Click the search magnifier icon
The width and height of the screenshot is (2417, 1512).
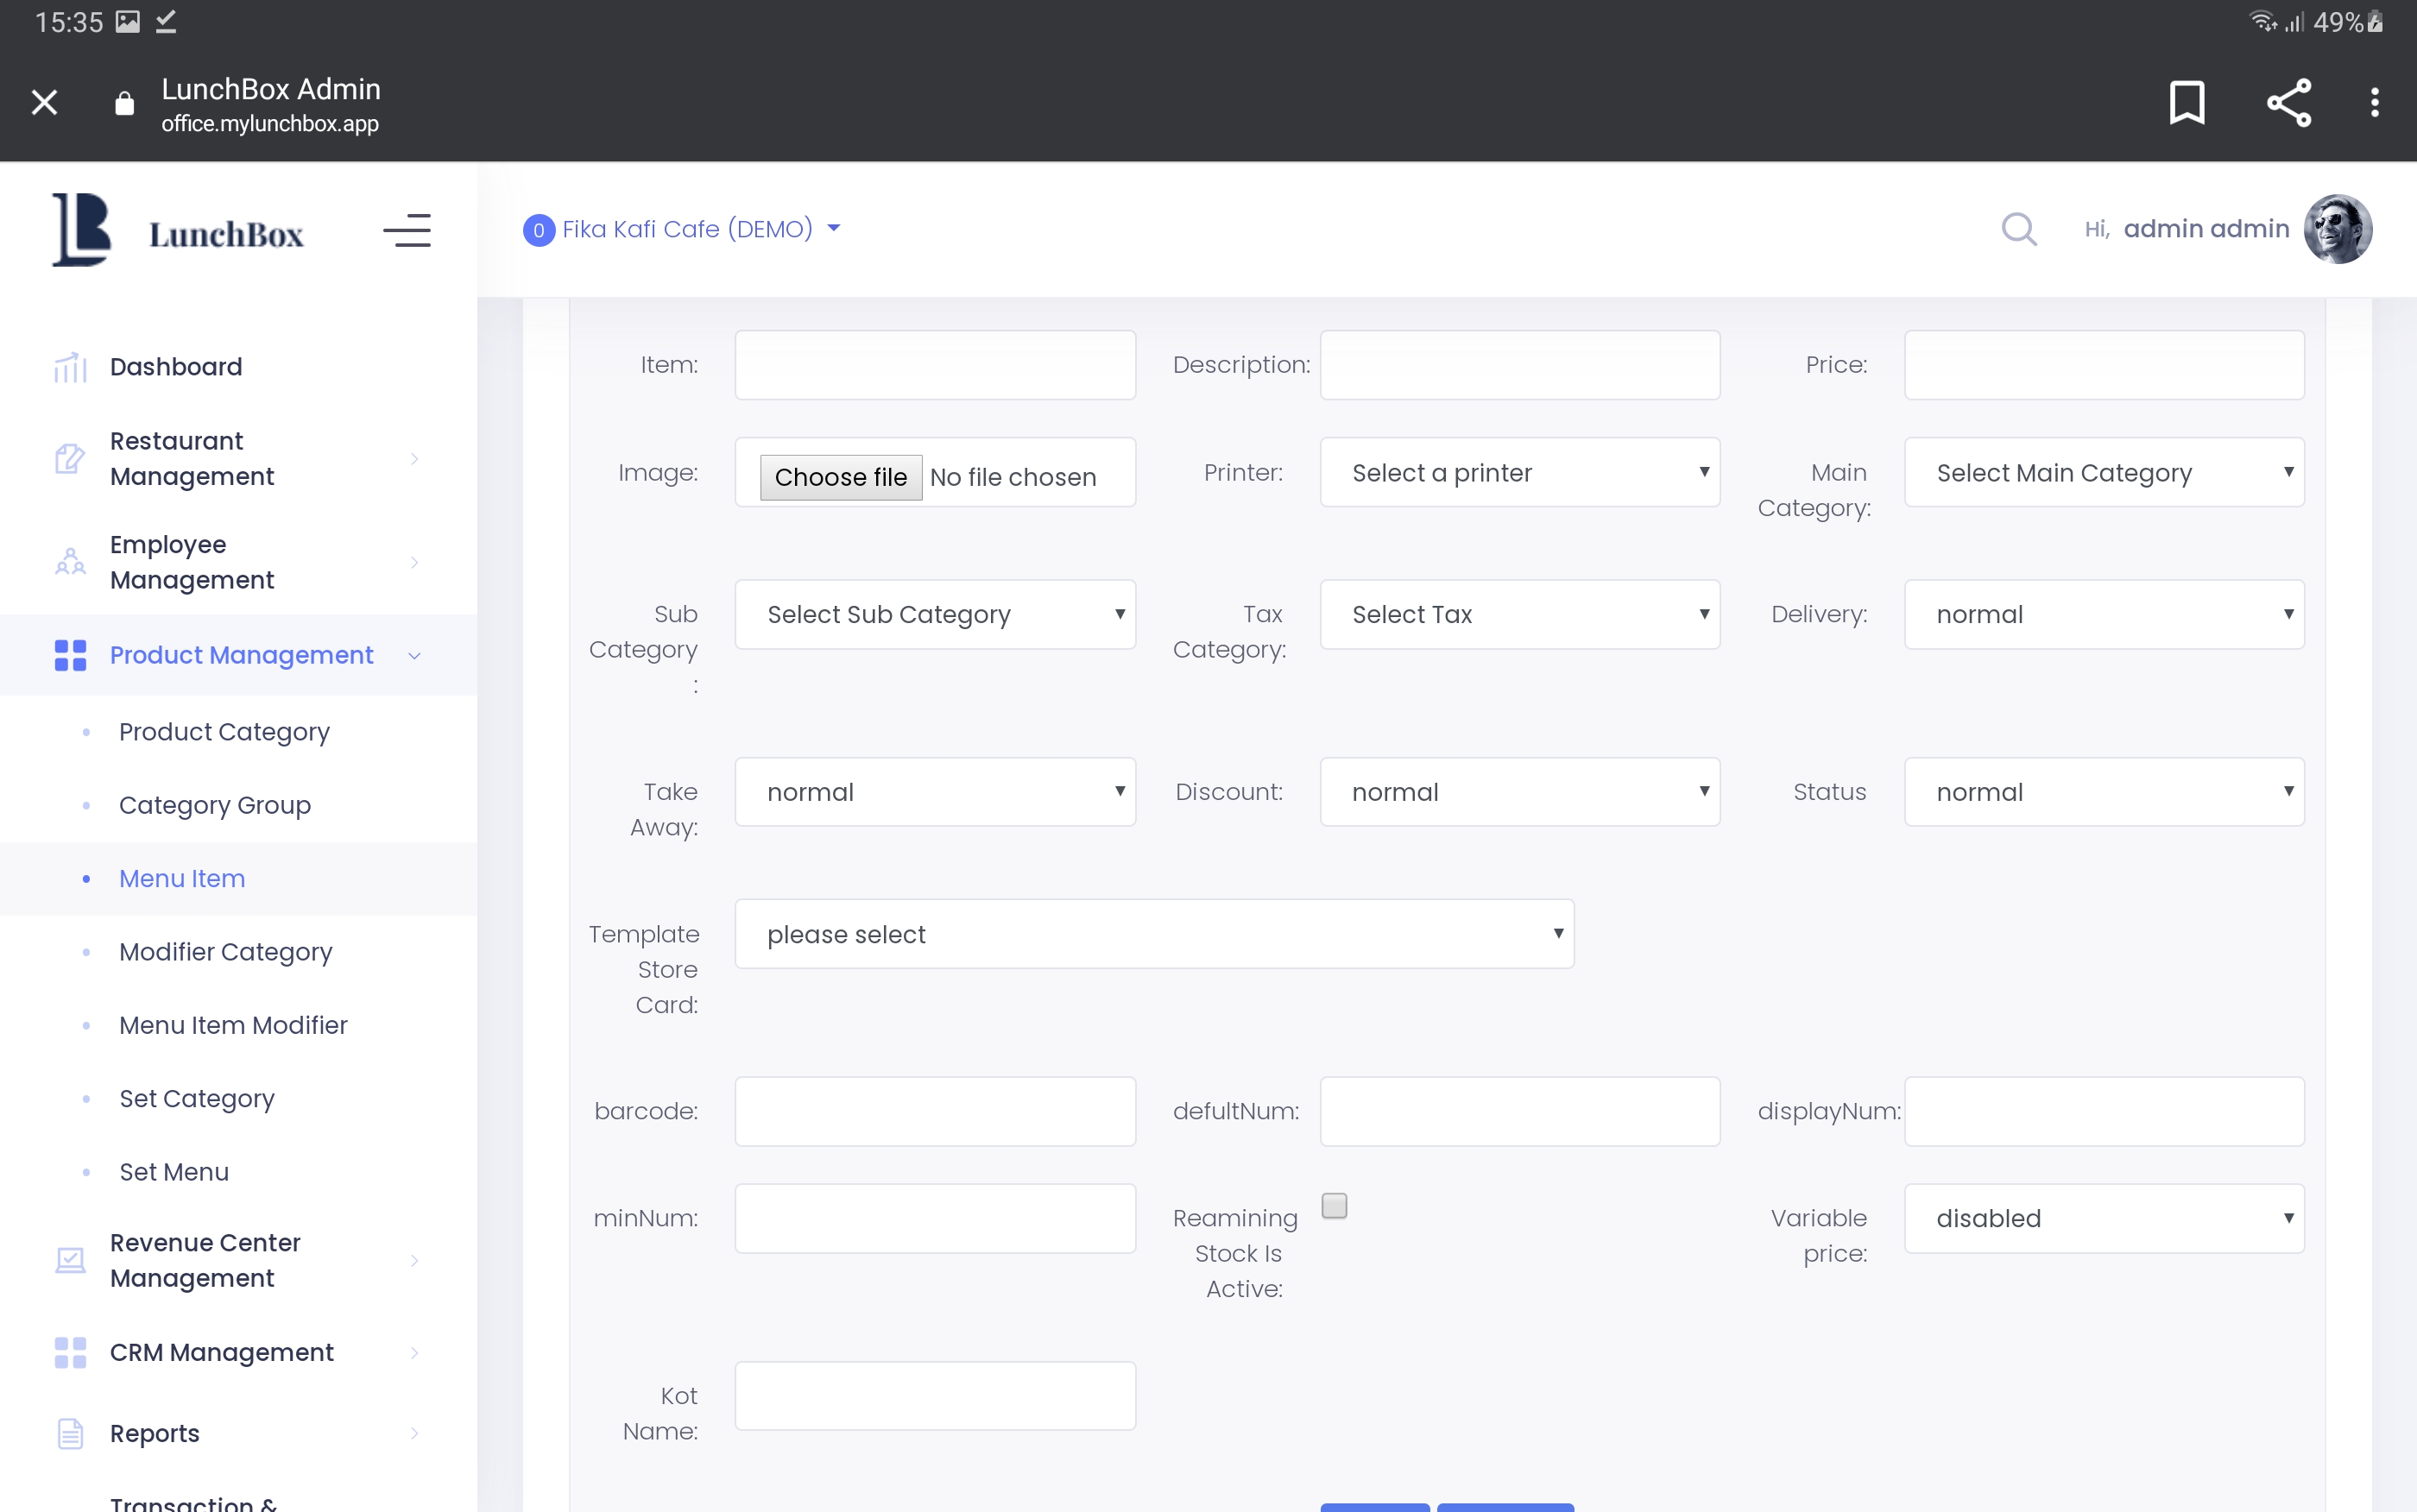click(x=2018, y=229)
